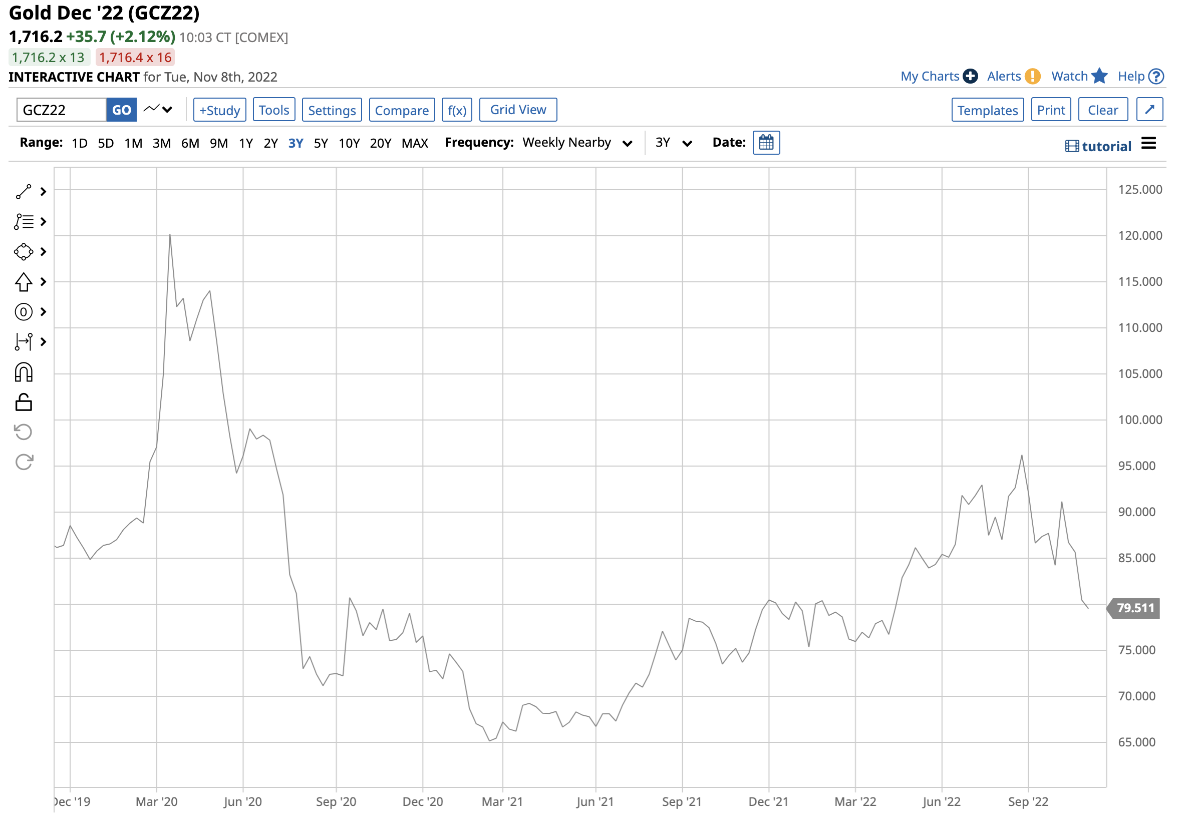The height and width of the screenshot is (830, 1185).
Task: Expand the chart type dropdown arrow
Action: pyautogui.click(x=167, y=109)
